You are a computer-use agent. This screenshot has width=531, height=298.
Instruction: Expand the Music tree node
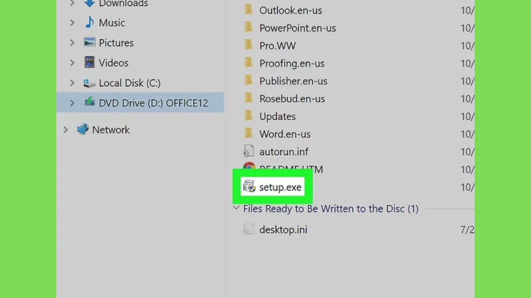[72, 23]
